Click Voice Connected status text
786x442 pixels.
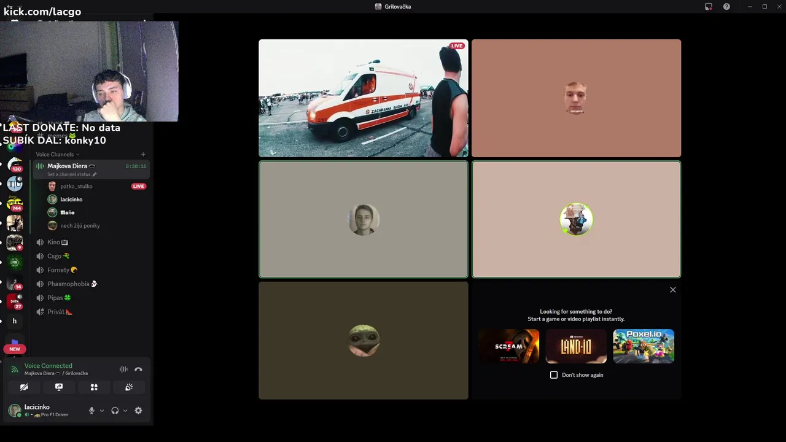48,366
